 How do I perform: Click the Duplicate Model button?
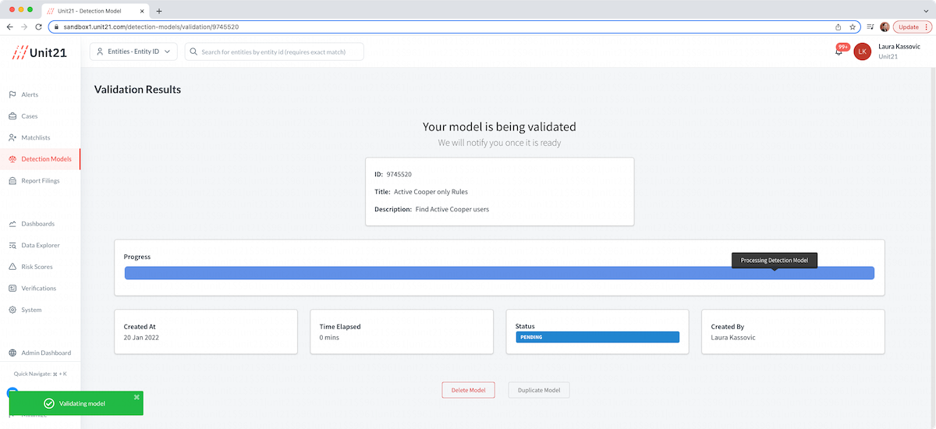click(539, 390)
